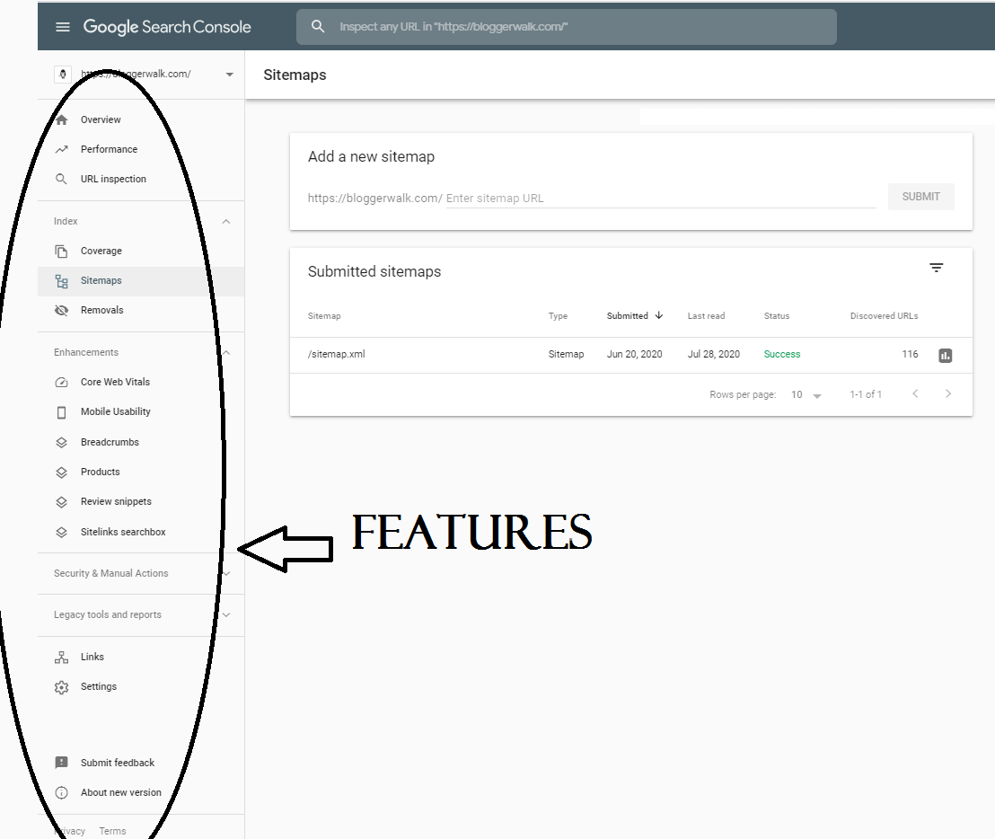Viewport: 995px width, 839px height.
Task: Click the bloggerwalk.com property favicon
Action: tap(62, 75)
